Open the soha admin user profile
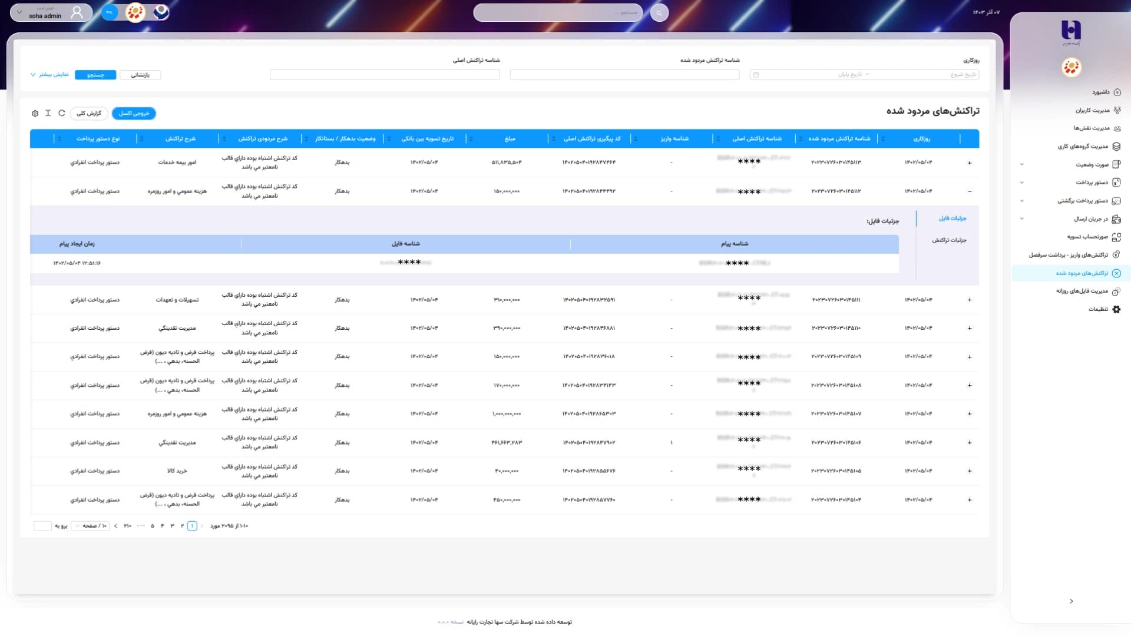 point(51,12)
